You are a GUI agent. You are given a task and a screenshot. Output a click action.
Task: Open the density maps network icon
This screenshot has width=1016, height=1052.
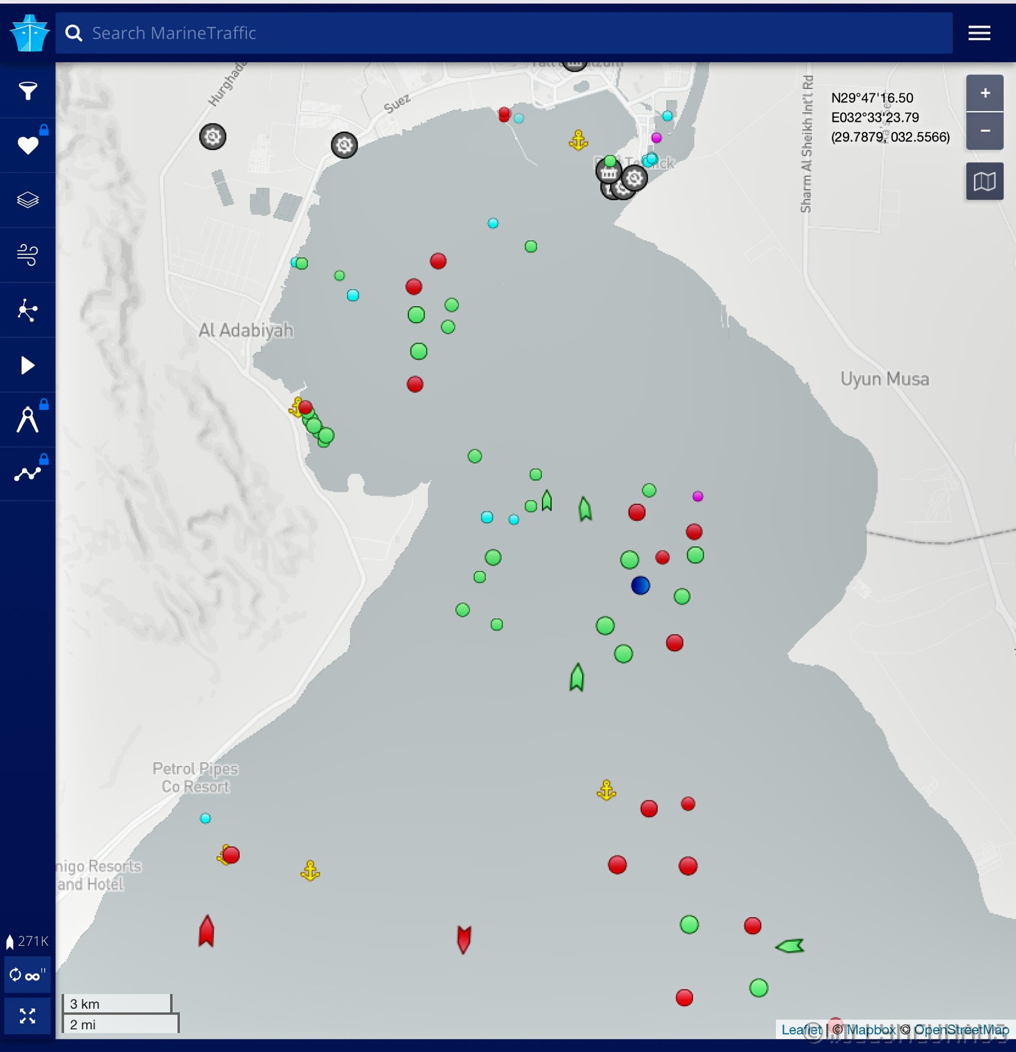[27, 310]
